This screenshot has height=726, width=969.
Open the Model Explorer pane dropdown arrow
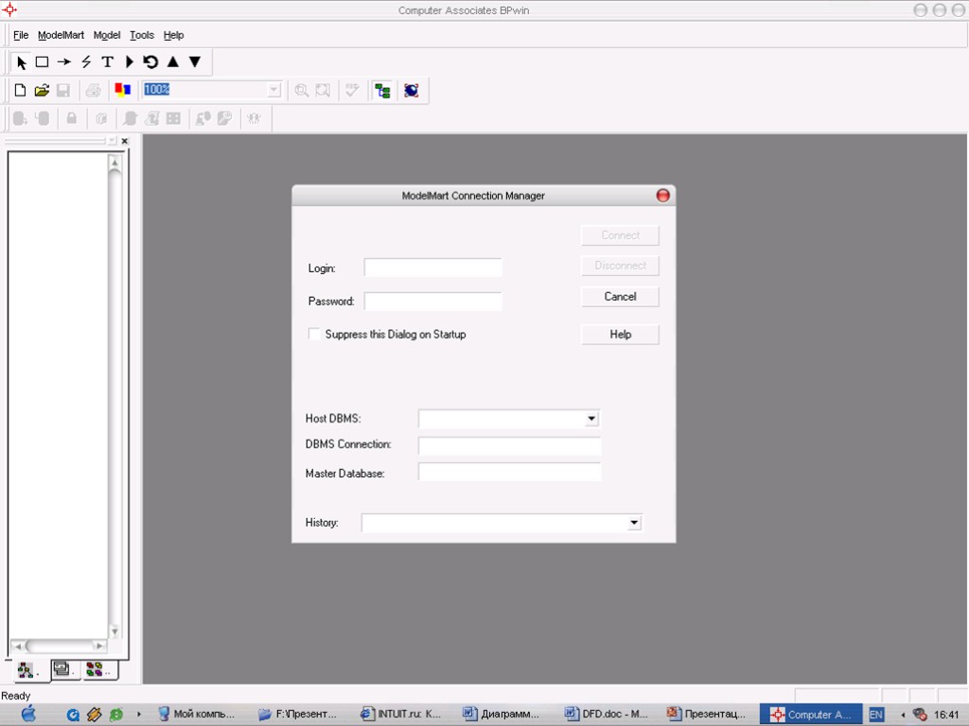tap(112, 141)
